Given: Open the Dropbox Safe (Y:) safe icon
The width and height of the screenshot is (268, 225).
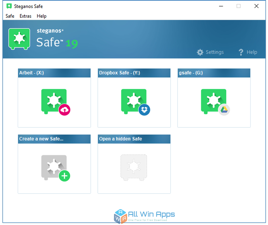Looking at the screenshot, I should (x=134, y=101).
